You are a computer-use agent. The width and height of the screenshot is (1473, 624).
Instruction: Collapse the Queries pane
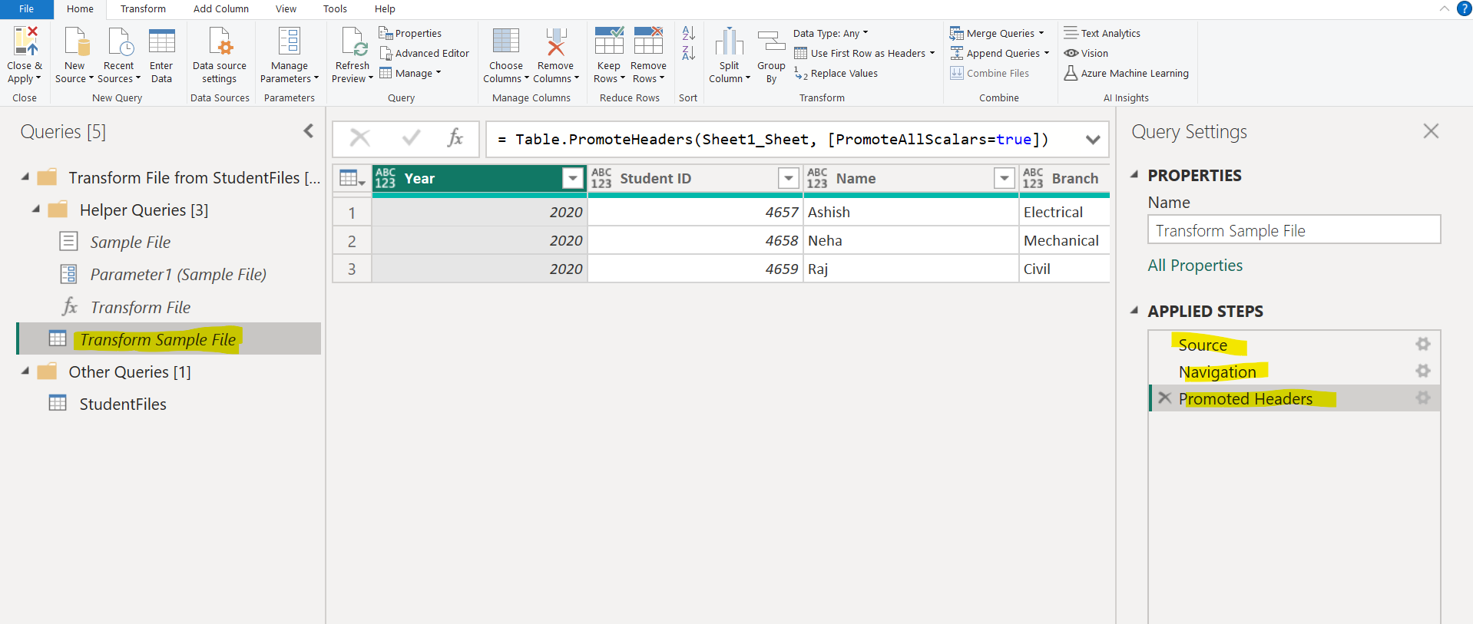pyautogui.click(x=309, y=131)
